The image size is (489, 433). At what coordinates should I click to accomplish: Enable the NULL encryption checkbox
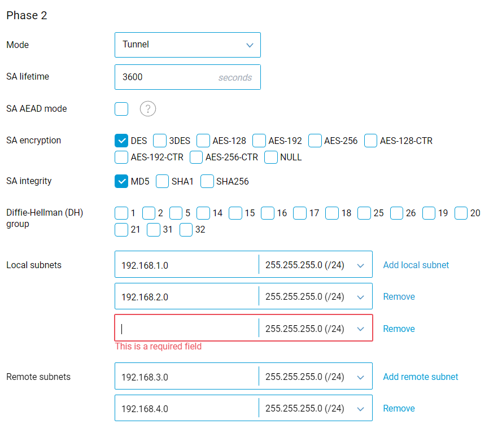point(271,157)
